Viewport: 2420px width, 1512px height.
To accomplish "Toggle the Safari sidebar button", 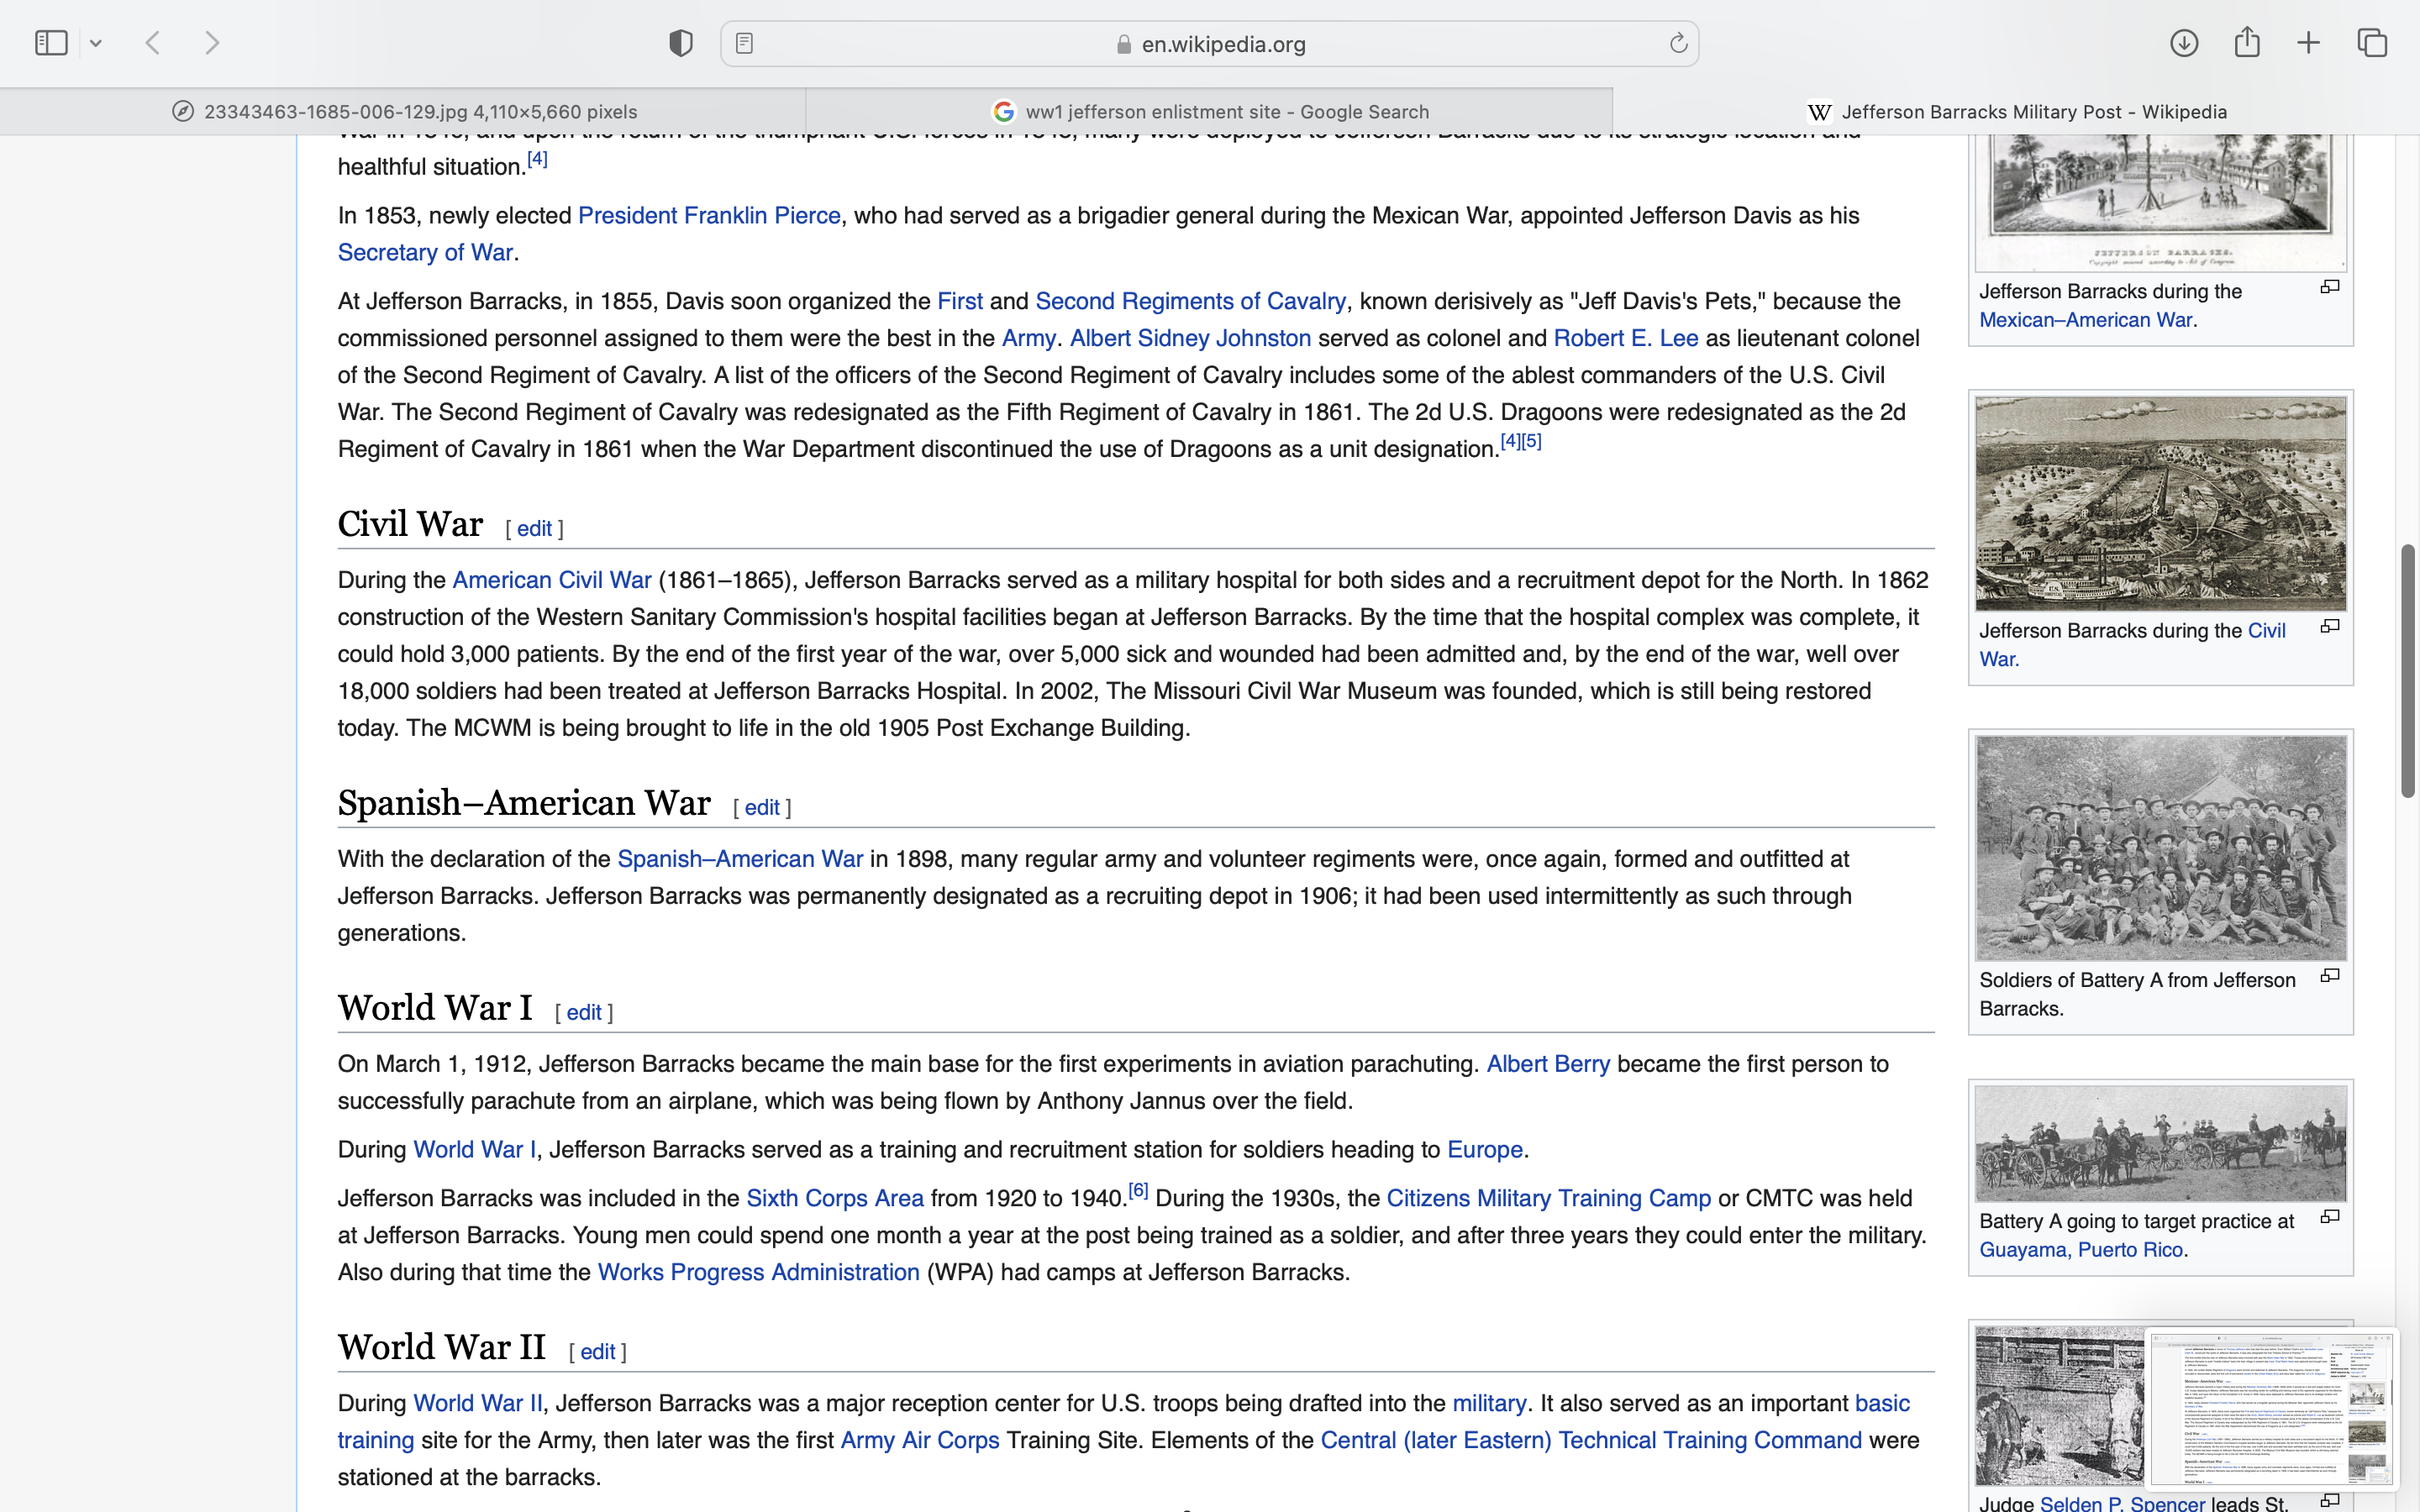I will [x=51, y=43].
